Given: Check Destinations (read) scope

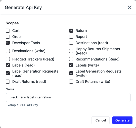Looking at the screenshot, I should click(x=71, y=43).
